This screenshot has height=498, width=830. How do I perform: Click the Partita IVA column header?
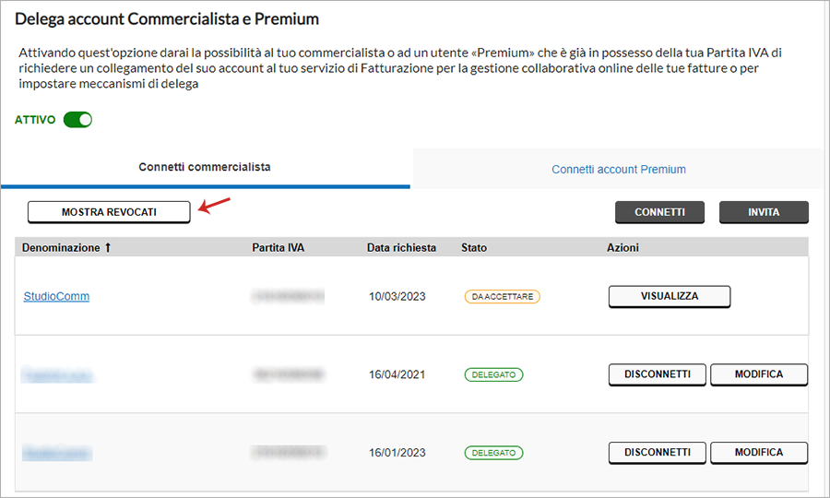pos(278,248)
